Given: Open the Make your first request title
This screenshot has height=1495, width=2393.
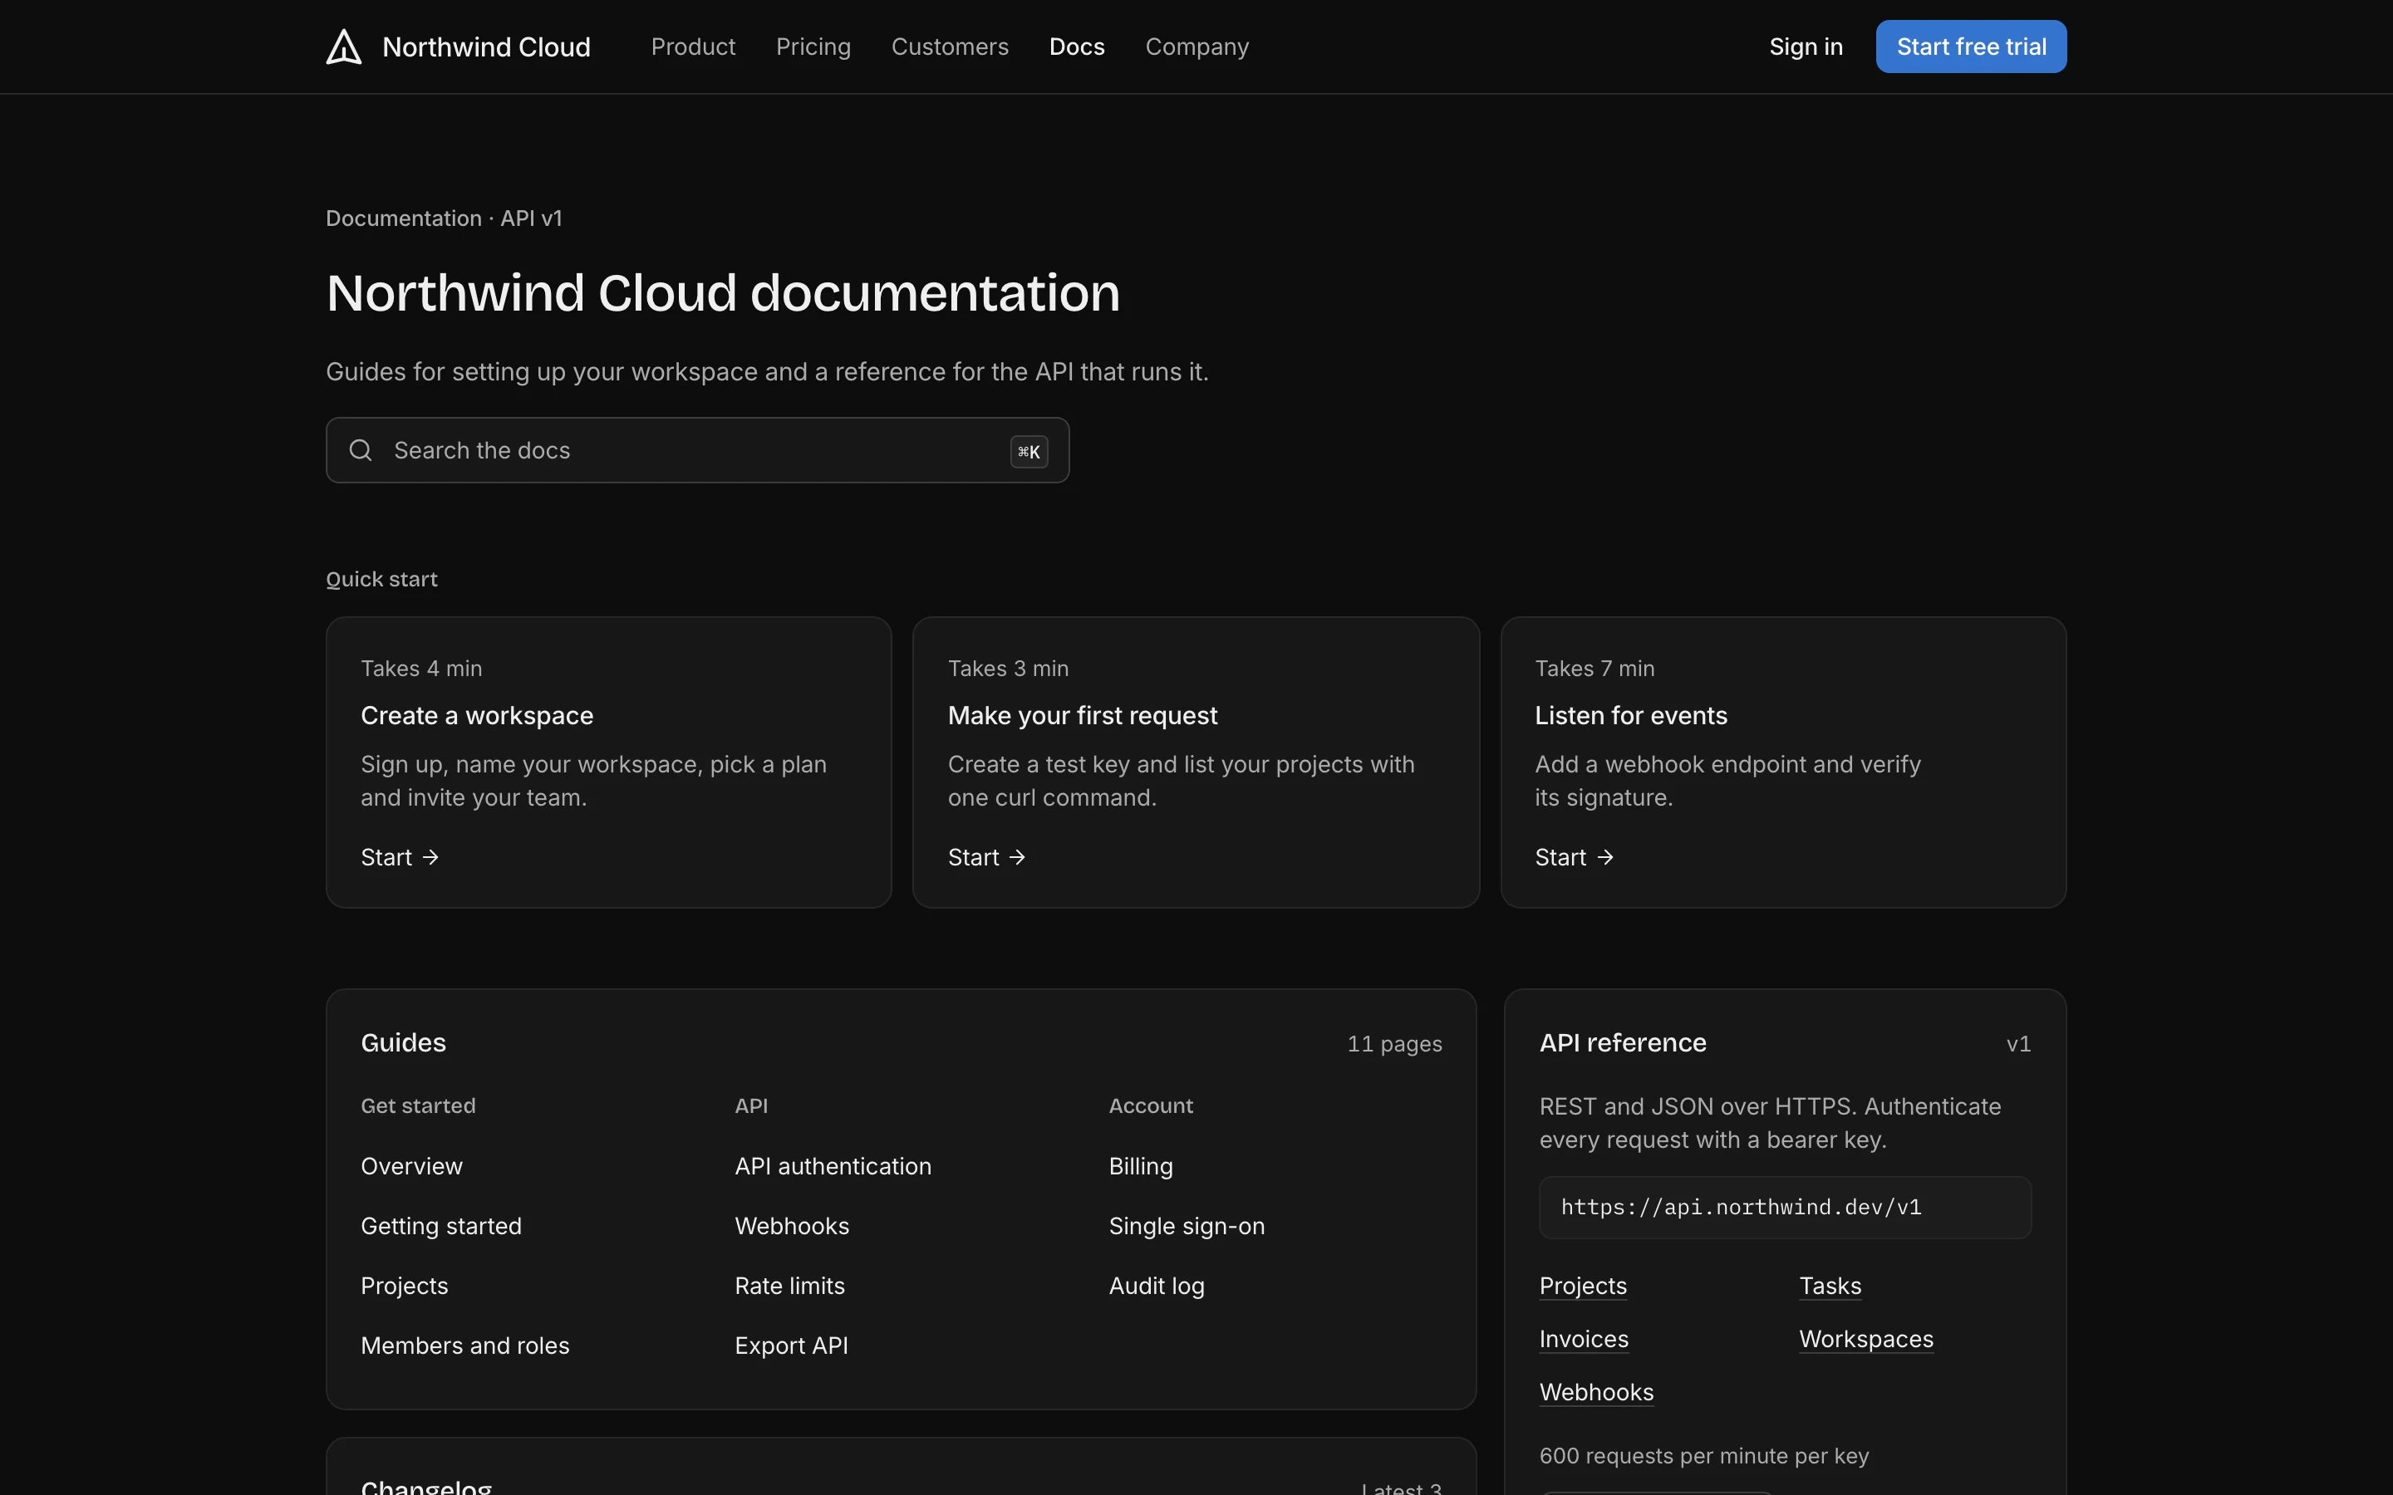Looking at the screenshot, I should [x=1082, y=715].
